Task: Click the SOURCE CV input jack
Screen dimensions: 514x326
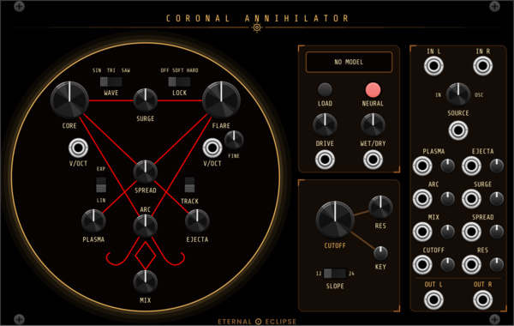Action: (458, 130)
